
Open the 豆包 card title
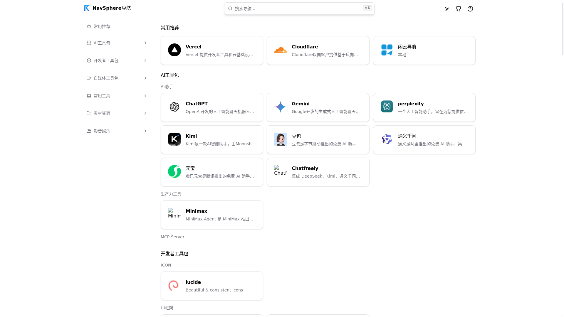coord(296,136)
